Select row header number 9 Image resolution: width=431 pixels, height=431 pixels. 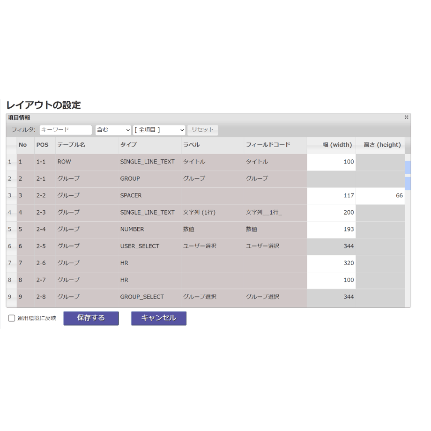12,297
